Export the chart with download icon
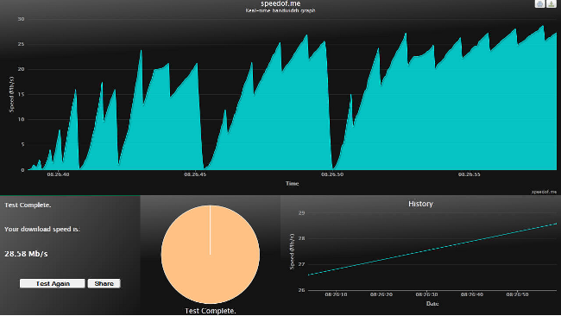The image size is (561, 316). coord(552,3)
